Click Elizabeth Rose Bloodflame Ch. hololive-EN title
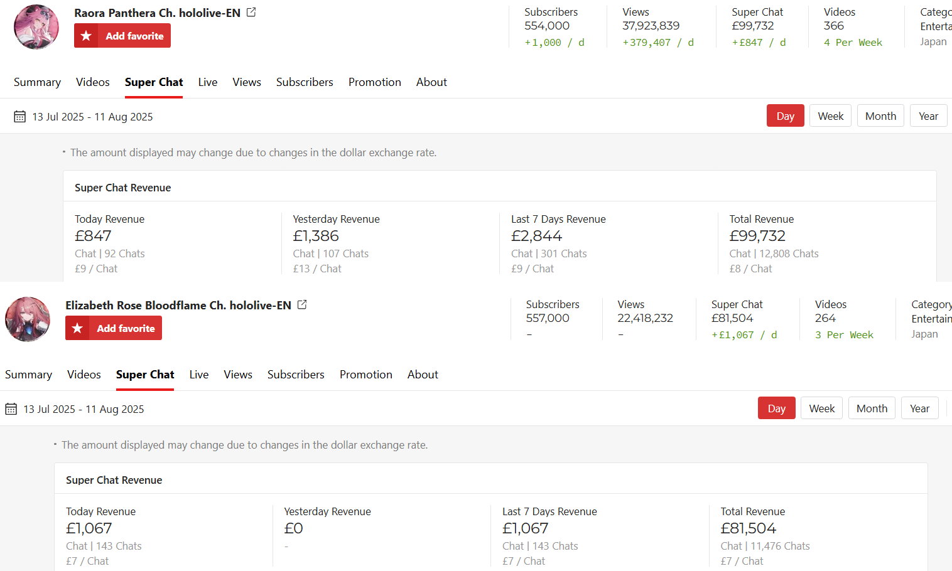The image size is (952, 571). (x=178, y=305)
